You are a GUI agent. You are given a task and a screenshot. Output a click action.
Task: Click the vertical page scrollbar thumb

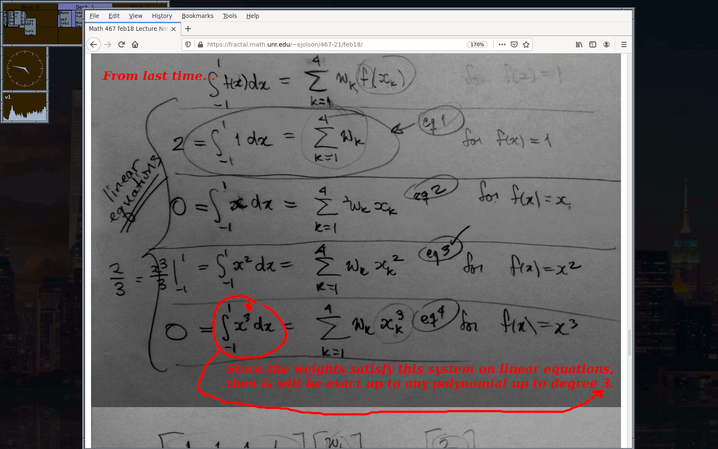coord(629,342)
